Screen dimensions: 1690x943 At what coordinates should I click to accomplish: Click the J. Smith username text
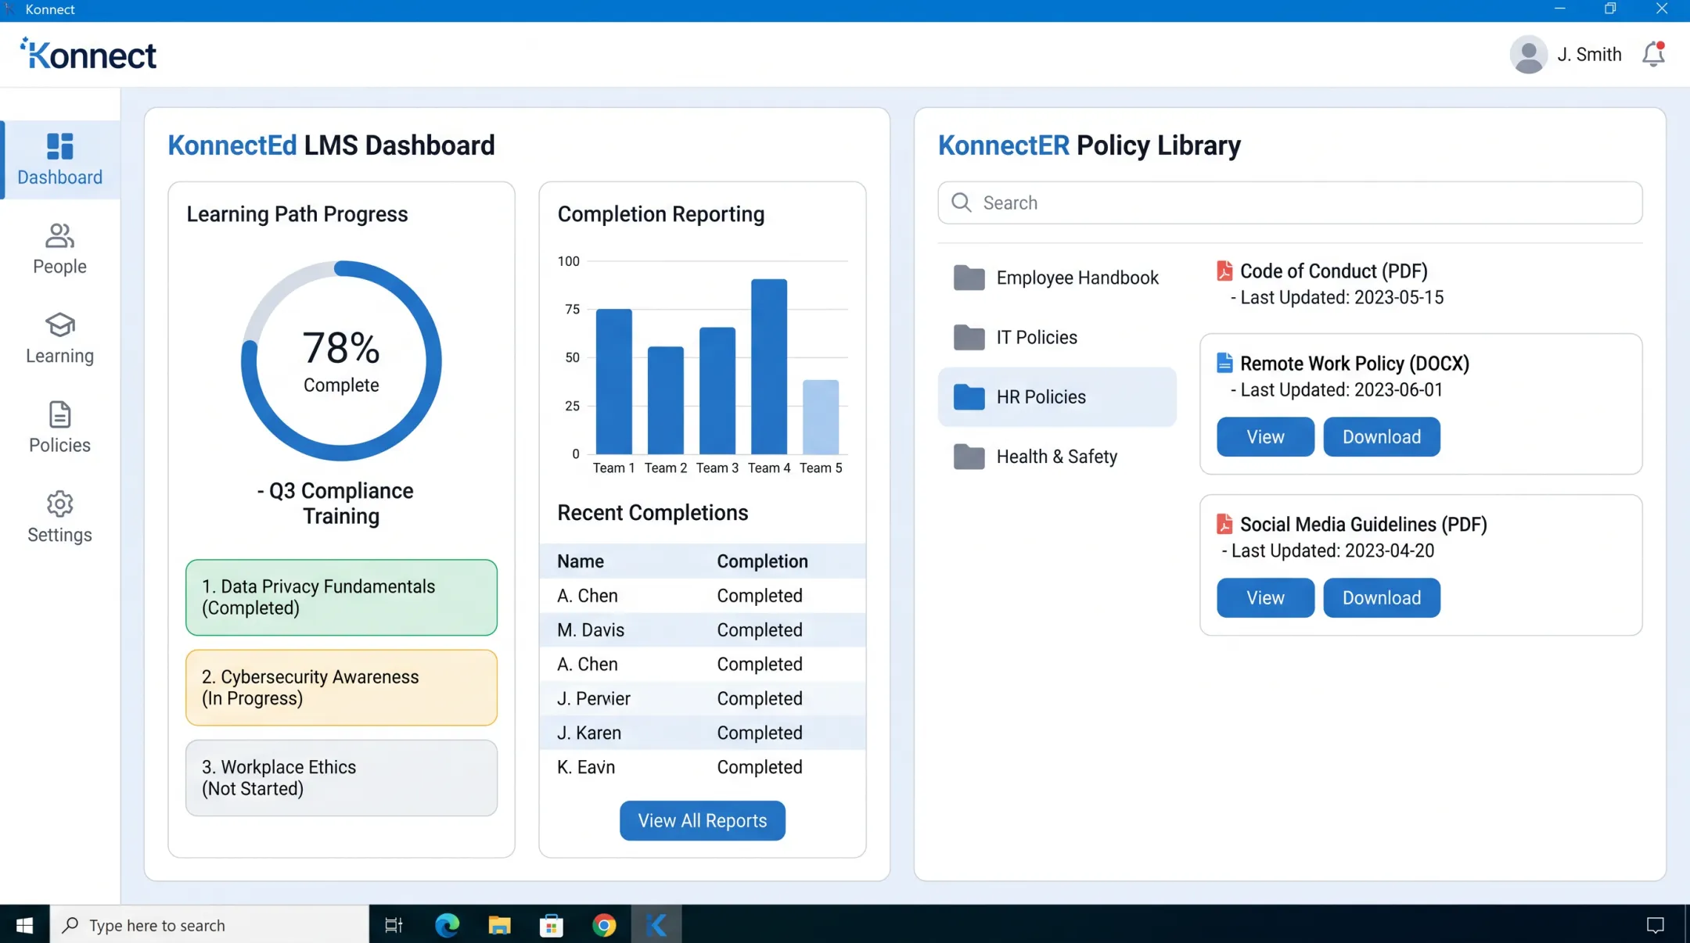pos(1589,55)
